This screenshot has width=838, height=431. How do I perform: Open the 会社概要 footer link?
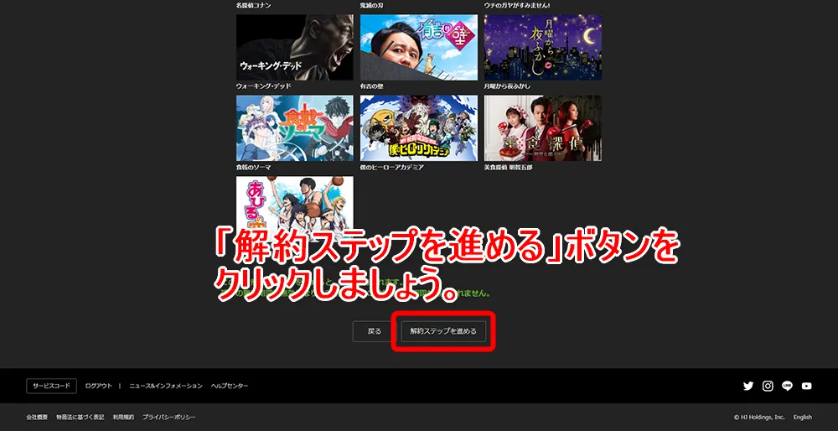coord(37,417)
